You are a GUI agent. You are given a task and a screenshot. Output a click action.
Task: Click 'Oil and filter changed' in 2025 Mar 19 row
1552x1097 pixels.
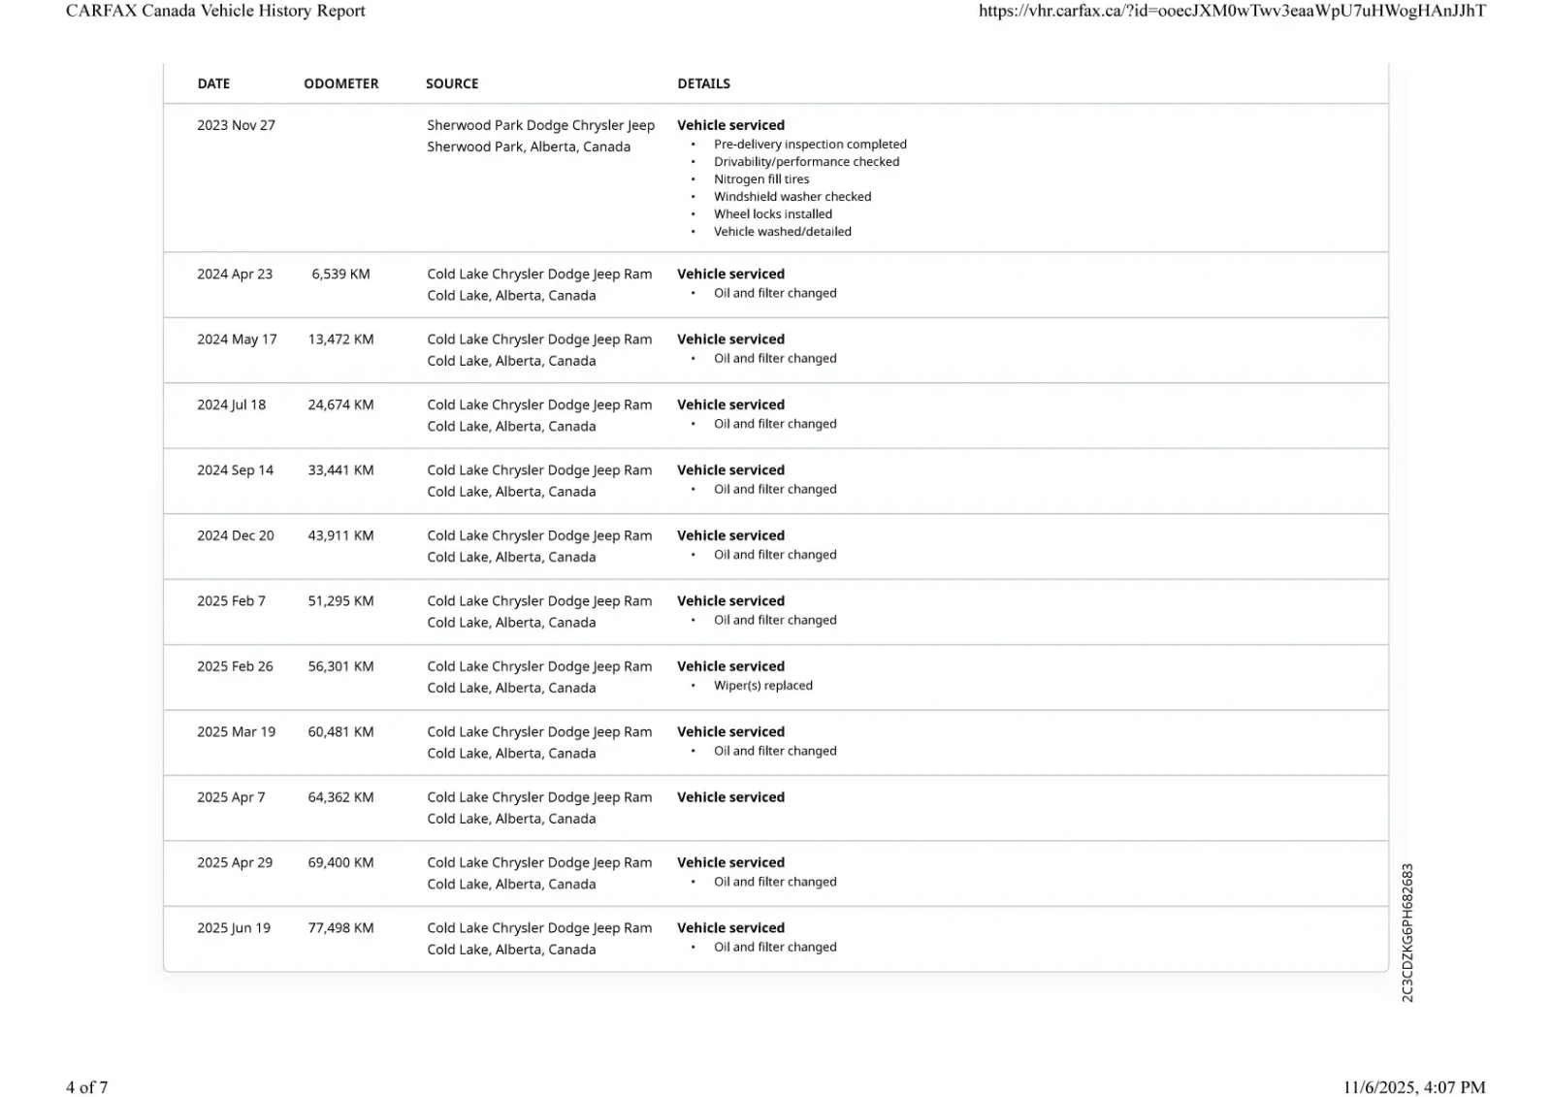pyautogui.click(x=775, y=751)
